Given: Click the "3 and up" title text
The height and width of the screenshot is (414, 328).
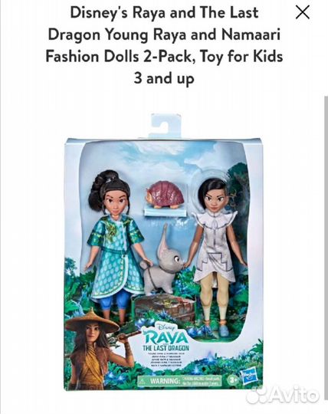Looking at the screenshot, I should 164,78.
